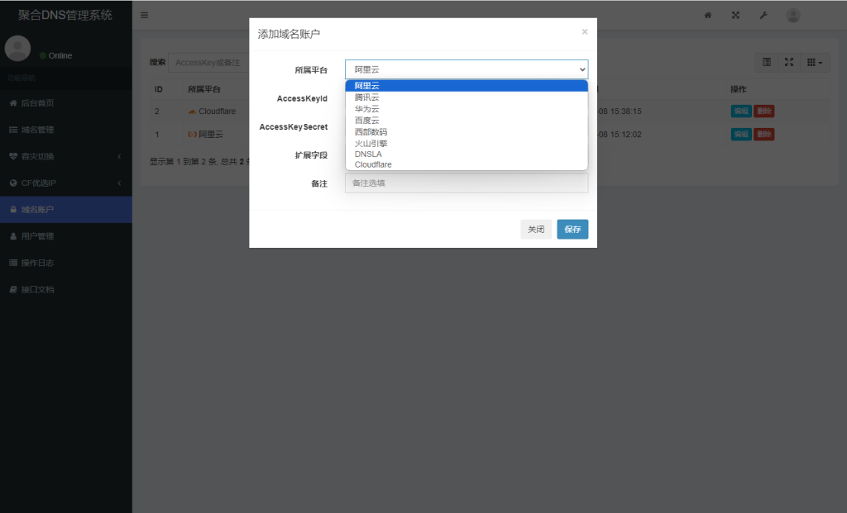Image resolution: width=847 pixels, height=513 pixels.
Task: Expand 容灾切换 sidebar menu
Action: click(66, 156)
